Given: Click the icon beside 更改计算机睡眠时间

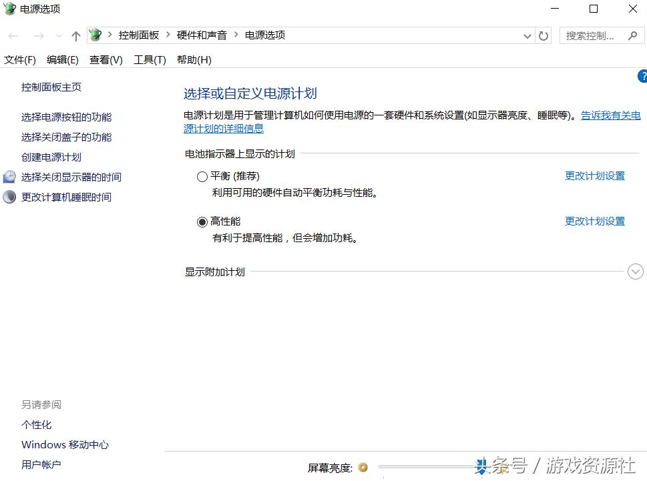Looking at the screenshot, I should point(9,197).
